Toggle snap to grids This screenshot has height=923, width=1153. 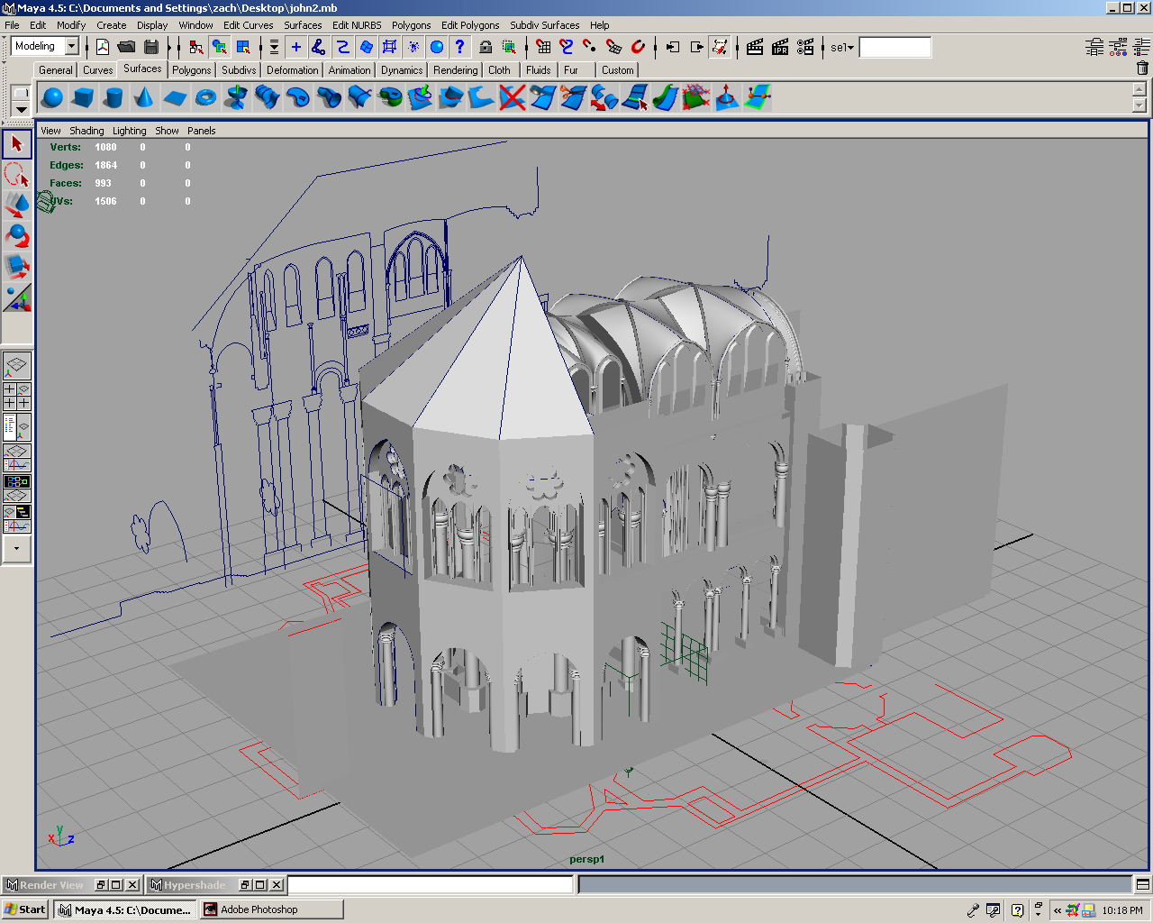click(x=543, y=47)
